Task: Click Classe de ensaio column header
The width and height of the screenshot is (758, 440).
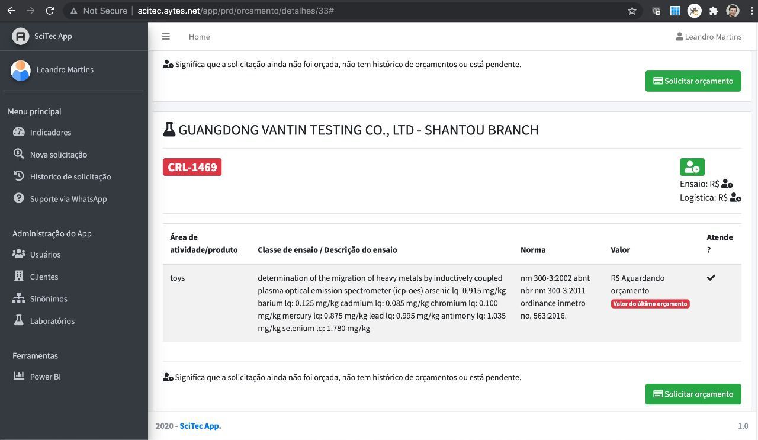Action: click(327, 250)
